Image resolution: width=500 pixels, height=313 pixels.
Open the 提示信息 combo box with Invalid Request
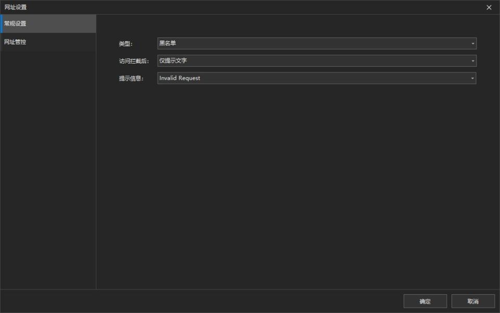click(x=317, y=78)
